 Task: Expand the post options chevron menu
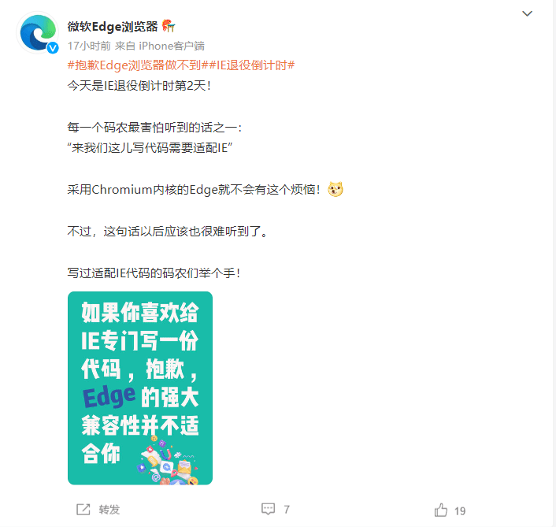click(527, 14)
